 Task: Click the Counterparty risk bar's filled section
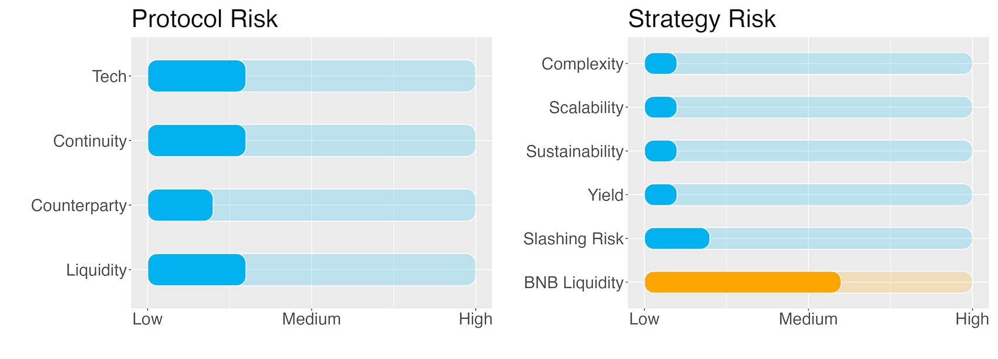(180, 205)
